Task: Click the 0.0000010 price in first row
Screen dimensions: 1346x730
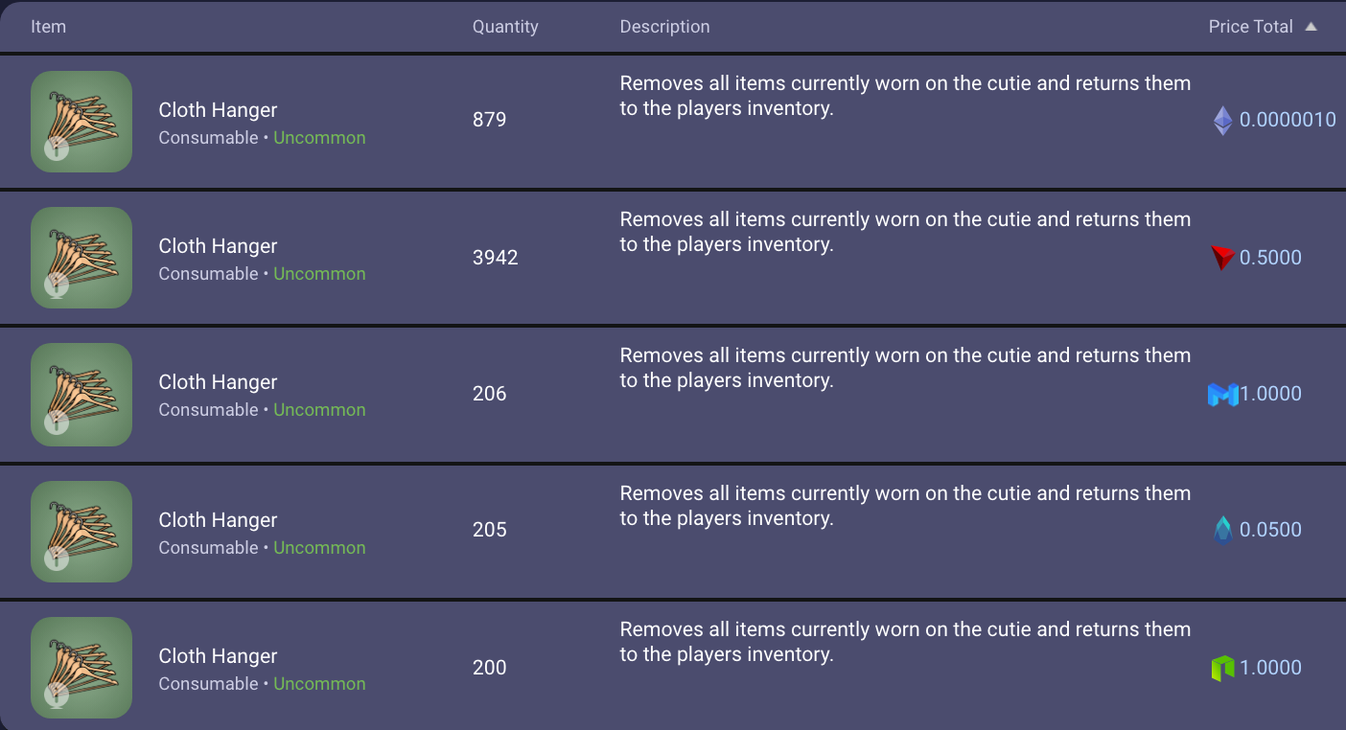Action: point(1288,120)
